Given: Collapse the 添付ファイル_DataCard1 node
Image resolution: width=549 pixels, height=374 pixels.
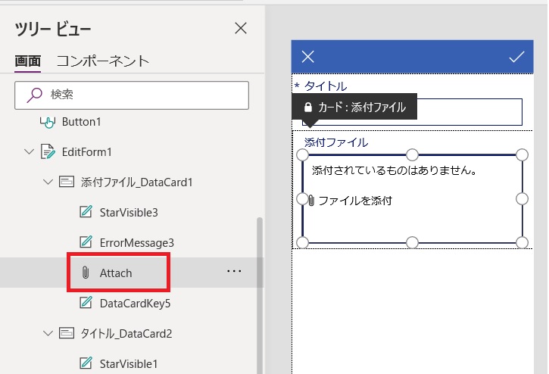Looking at the screenshot, I should pyautogui.click(x=48, y=182).
